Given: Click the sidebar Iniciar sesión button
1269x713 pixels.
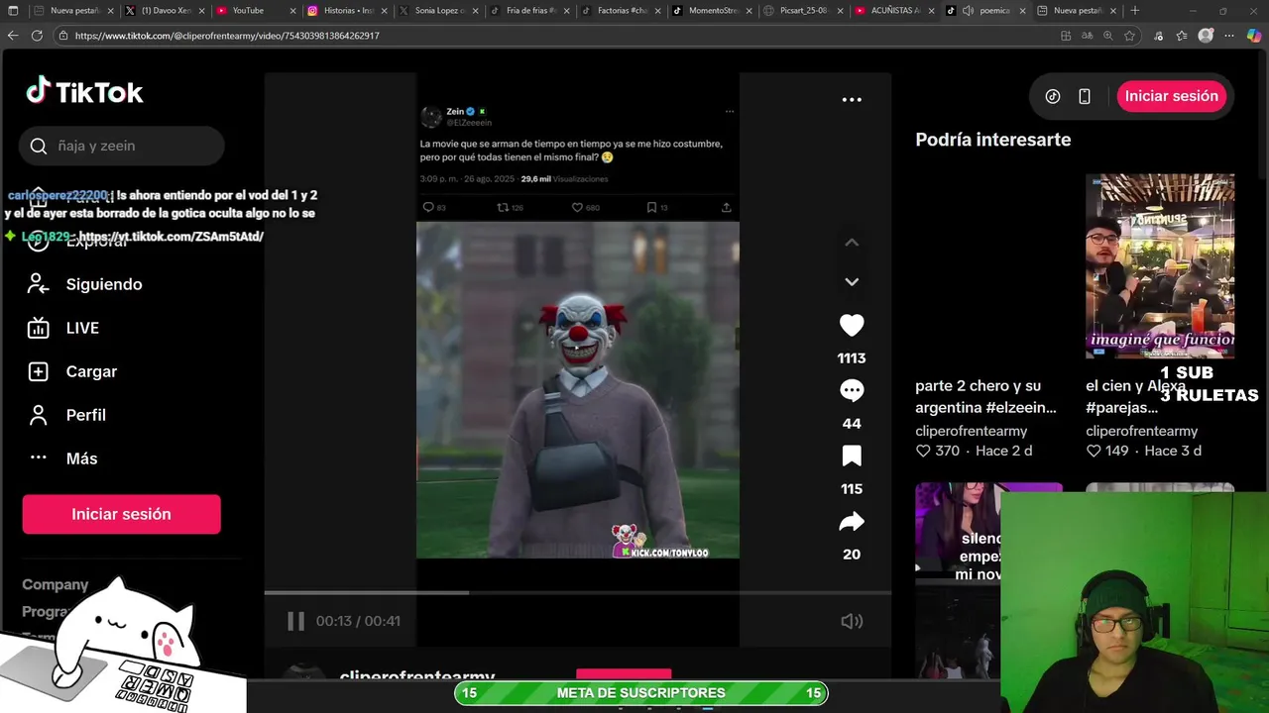Looking at the screenshot, I should [x=121, y=514].
